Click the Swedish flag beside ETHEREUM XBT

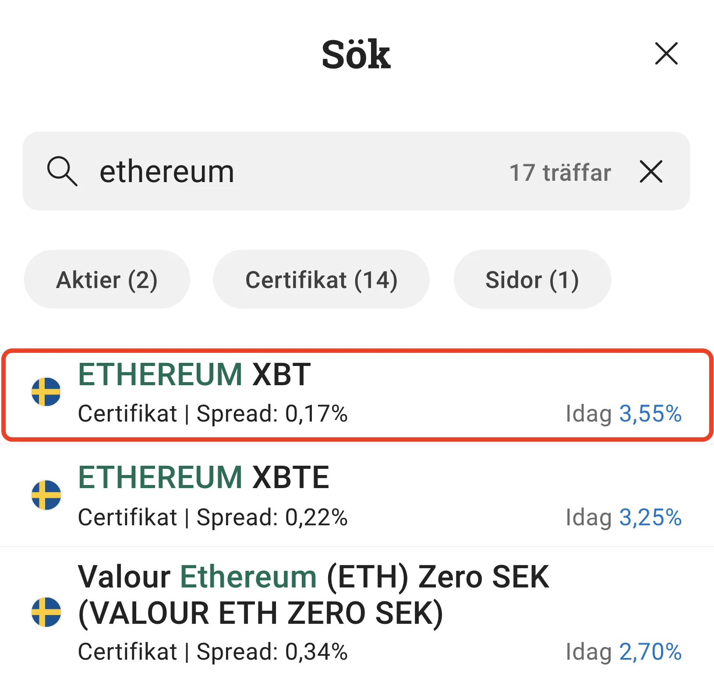click(x=46, y=392)
